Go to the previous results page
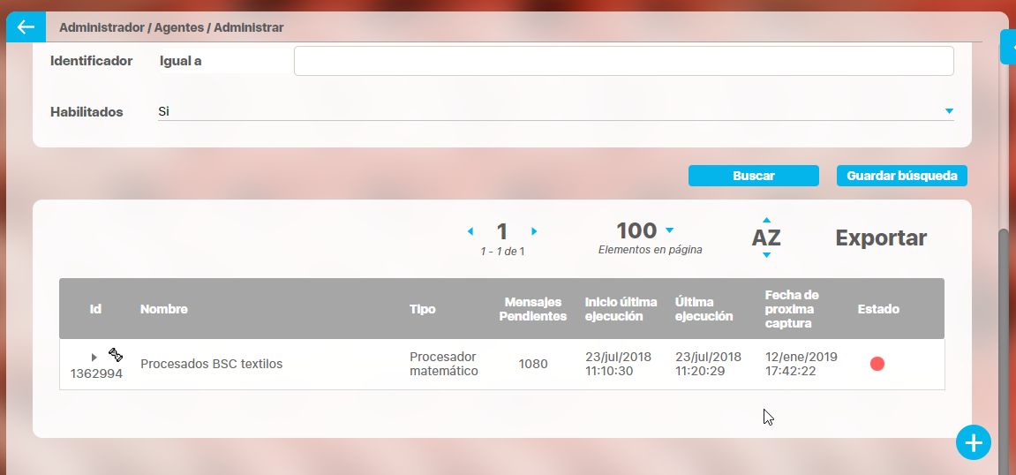This screenshot has height=475, width=1016. click(470, 231)
